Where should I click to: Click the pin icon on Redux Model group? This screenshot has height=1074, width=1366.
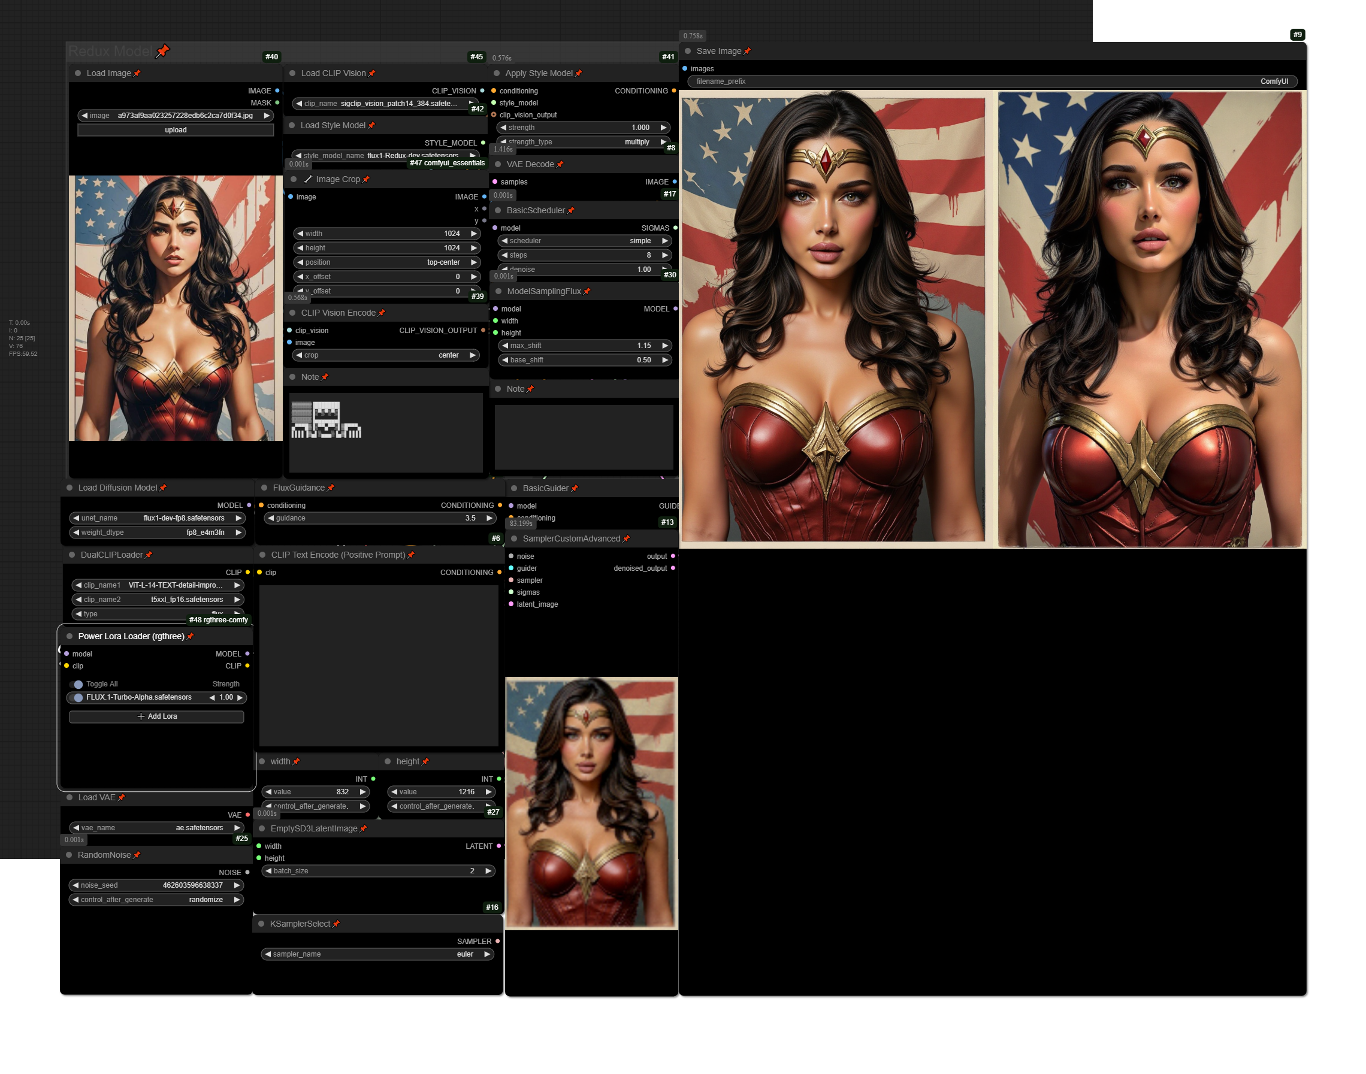[162, 51]
